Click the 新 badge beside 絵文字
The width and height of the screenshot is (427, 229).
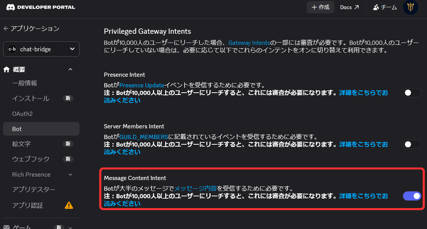pos(68,144)
